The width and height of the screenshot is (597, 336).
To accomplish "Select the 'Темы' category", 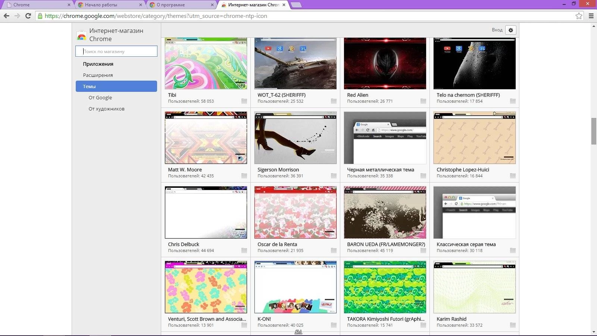I will [116, 86].
